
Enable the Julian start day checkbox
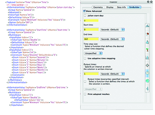(x=85, y=15)
